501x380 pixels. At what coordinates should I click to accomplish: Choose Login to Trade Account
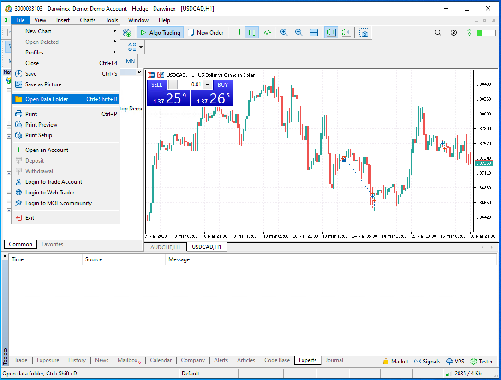(66, 181)
